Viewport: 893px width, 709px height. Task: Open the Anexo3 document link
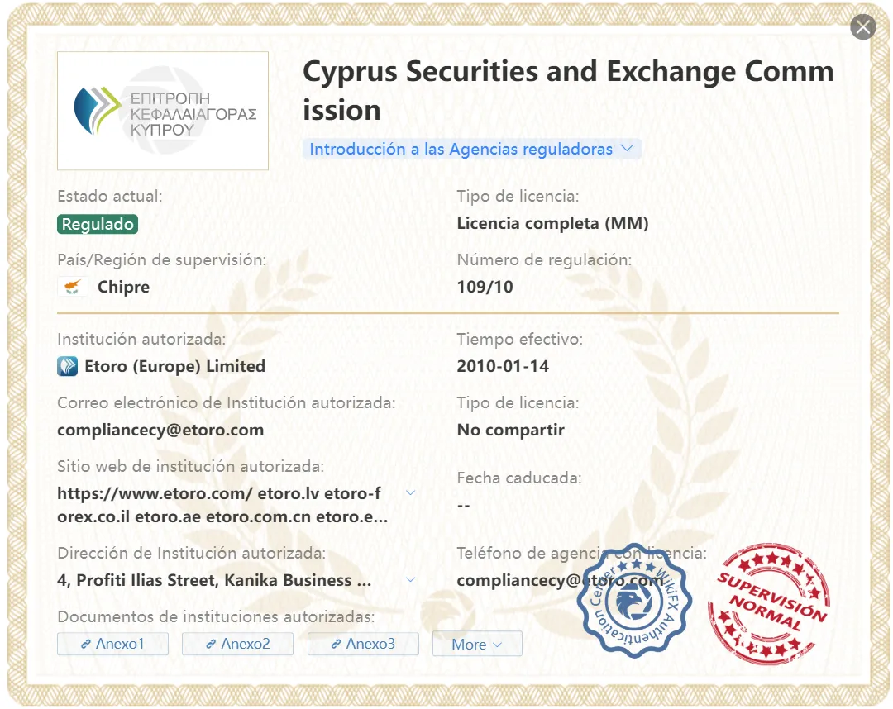pos(363,644)
